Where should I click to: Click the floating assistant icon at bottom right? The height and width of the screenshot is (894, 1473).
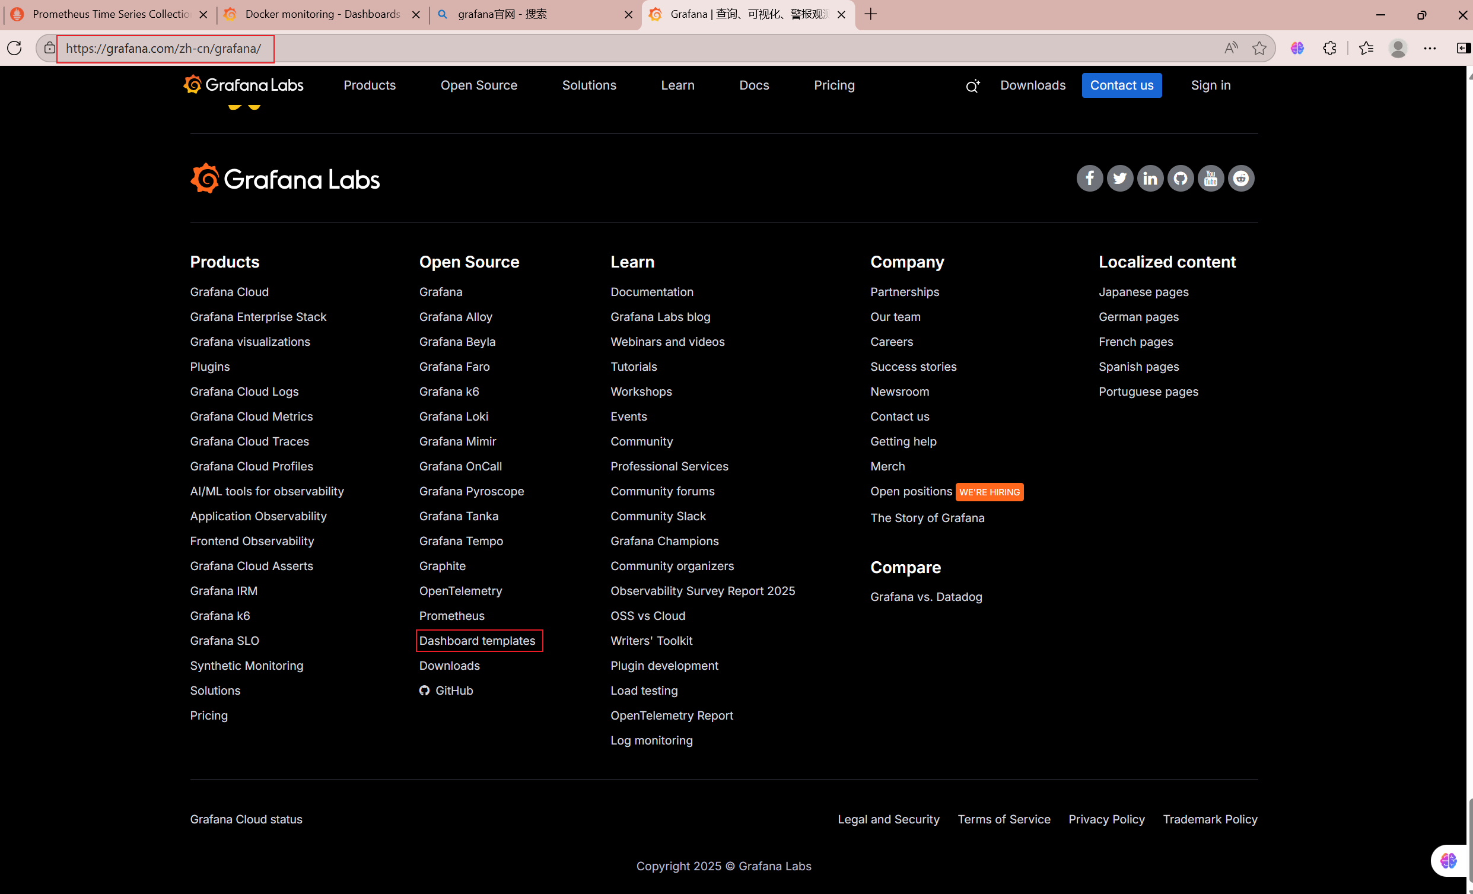[x=1449, y=861]
